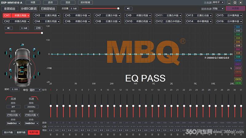This screenshot has height=138, width=246.
Task: Select the center speaker above the car
Action: coord(22,45)
